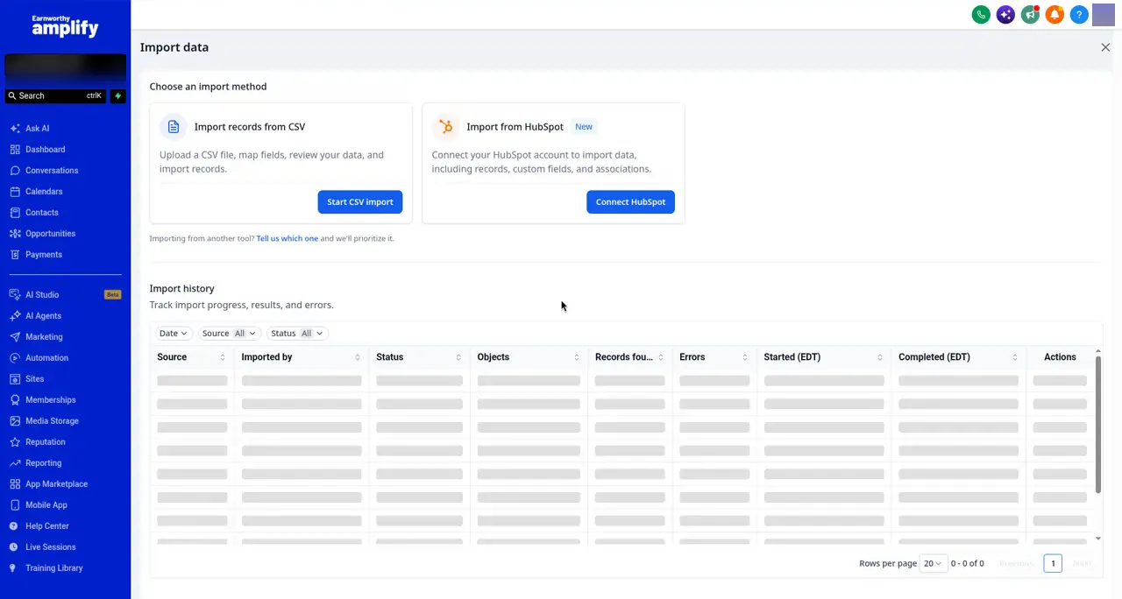Click Connect HubSpot button
The image size is (1122, 599).
pos(630,202)
